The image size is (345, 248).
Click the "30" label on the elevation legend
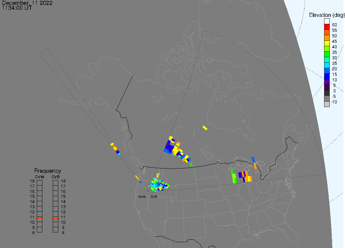point(335,58)
